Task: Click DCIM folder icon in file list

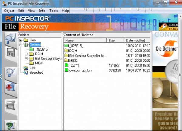Action: click(66, 51)
